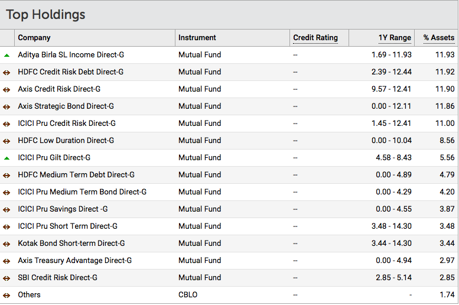This screenshot has height=305, width=459.
Task: Click the unchanged arrow icon beside Kotak Bond Short-term
Action: [x=6, y=244]
